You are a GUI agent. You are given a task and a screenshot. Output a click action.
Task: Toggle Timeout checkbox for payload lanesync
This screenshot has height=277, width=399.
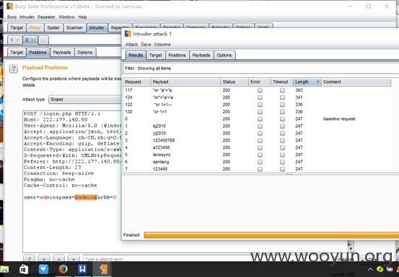[x=282, y=155]
